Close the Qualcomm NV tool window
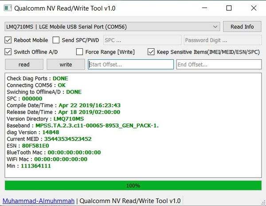This screenshot has width=266, height=206. pos(254,8)
